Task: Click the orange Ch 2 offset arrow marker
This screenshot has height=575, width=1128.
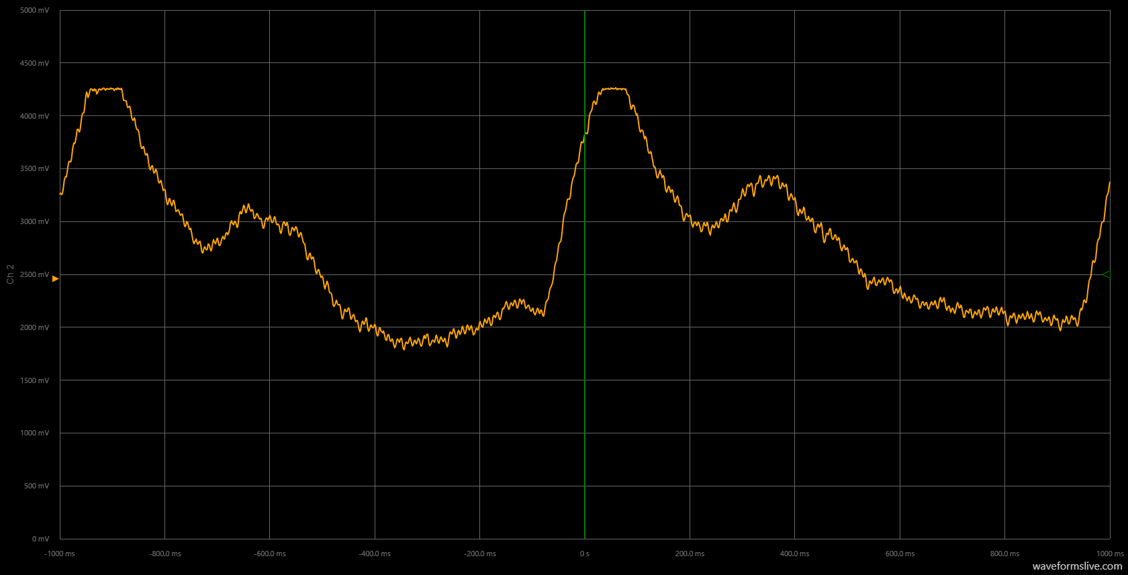Action: pos(56,278)
